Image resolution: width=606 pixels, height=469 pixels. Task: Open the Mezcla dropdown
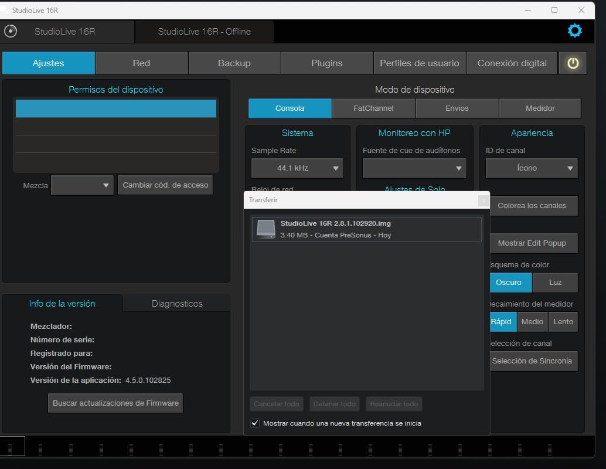click(82, 185)
